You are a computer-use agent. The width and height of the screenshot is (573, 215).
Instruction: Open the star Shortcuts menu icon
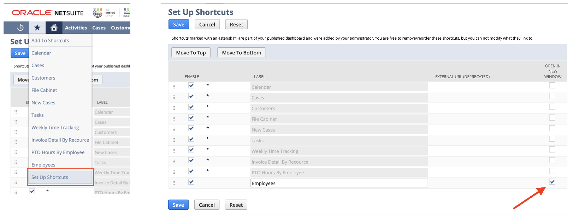(37, 28)
